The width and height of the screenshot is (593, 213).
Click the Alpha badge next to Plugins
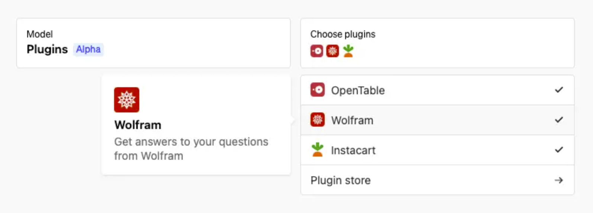tap(88, 49)
